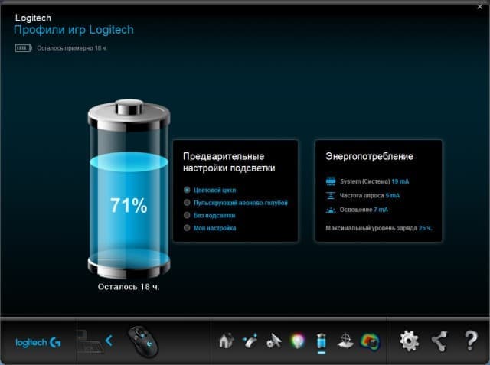Click 'Максимальный уровень заряда 25 ч.' text
Viewport: 490px width, 365px height.
pos(379,228)
